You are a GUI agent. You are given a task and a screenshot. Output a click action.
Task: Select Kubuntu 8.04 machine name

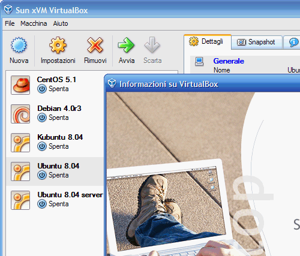60,137
